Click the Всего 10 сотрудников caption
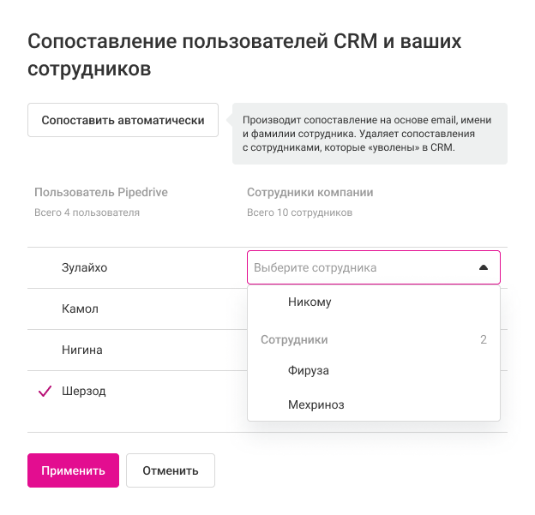The width and height of the screenshot is (535, 515). (x=299, y=213)
